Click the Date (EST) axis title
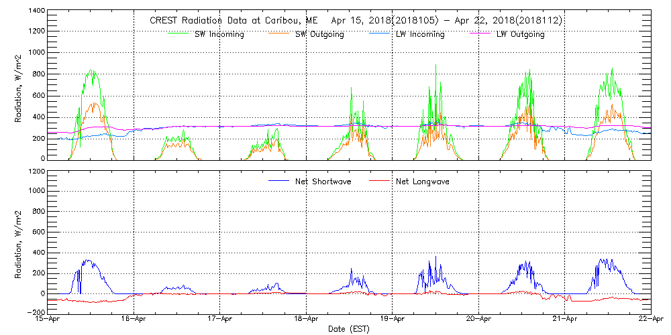The height and width of the screenshot is (335, 671). (349, 329)
